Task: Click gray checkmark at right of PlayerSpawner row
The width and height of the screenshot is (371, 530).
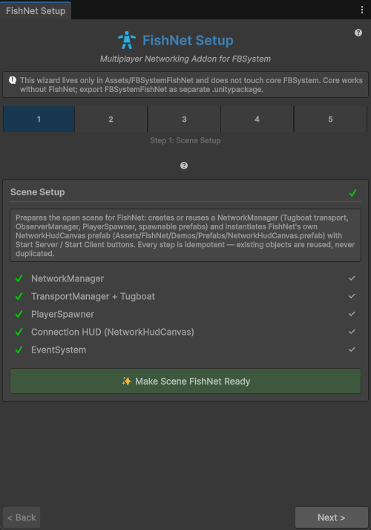Action: pyautogui.click(x=352, y=314)
